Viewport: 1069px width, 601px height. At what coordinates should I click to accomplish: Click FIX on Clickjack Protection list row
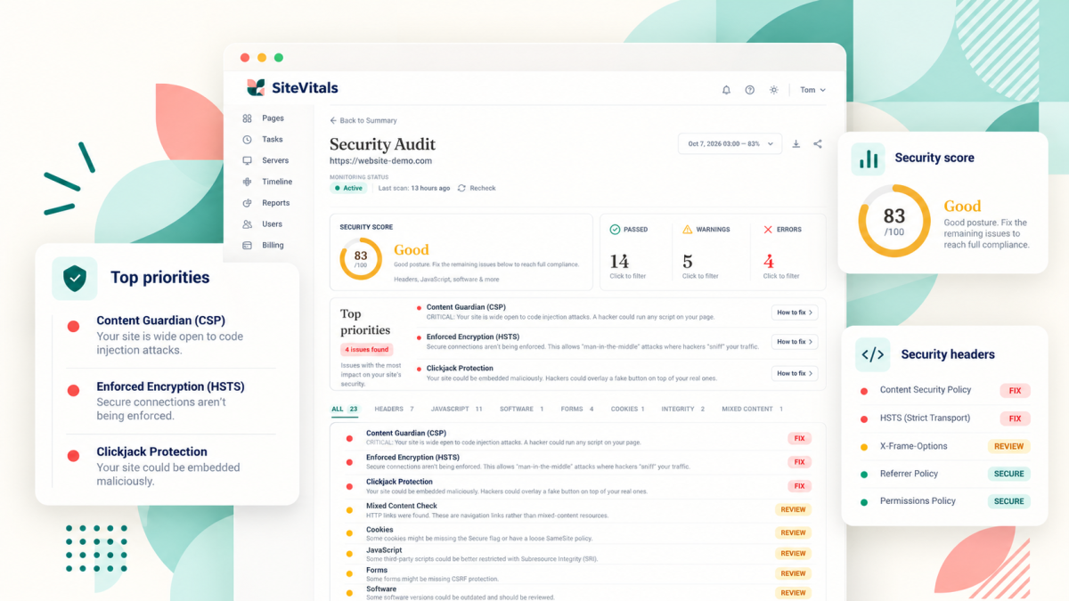tap(799, 486)
